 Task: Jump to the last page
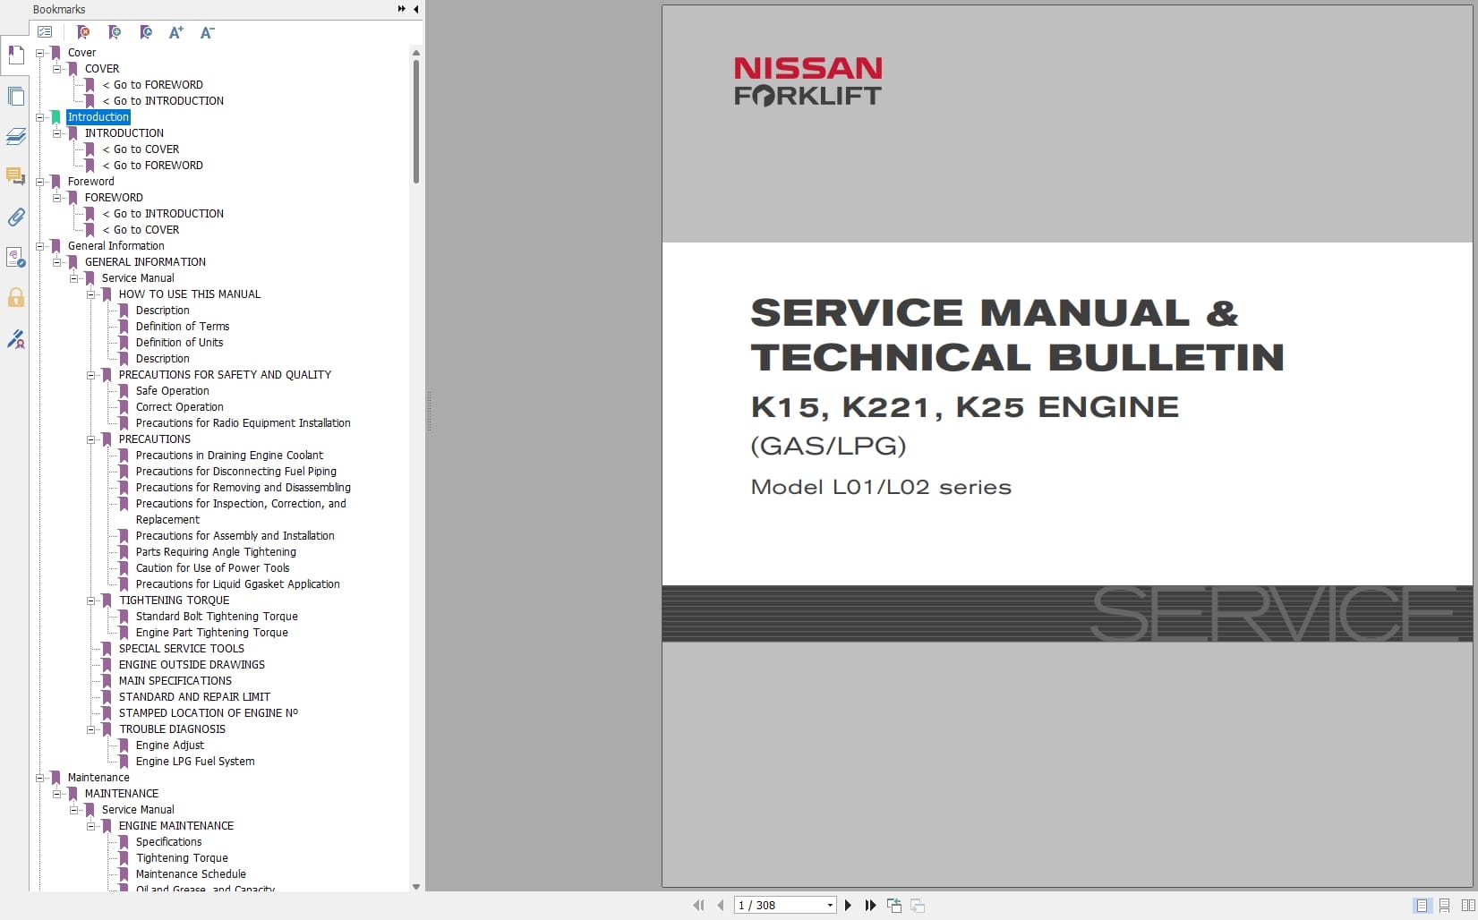pos(870,906)
